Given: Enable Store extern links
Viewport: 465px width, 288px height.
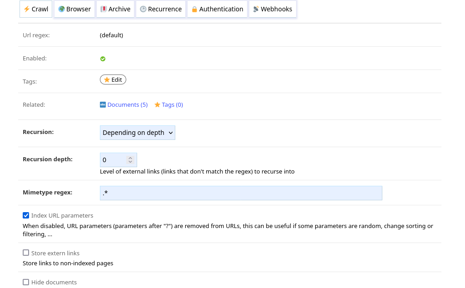Looking at the screenshot, I should pyautogui.click(x=26, y=253).
